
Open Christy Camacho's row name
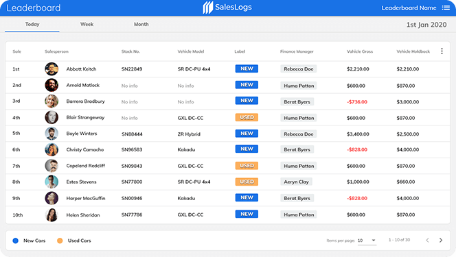click(85, 149)
